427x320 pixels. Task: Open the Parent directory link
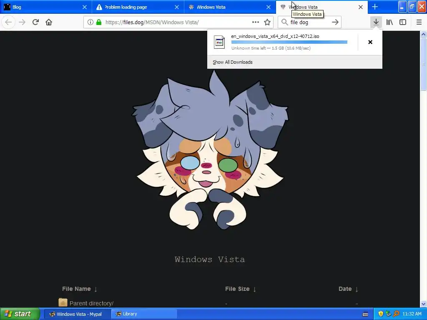click(91, 303)
